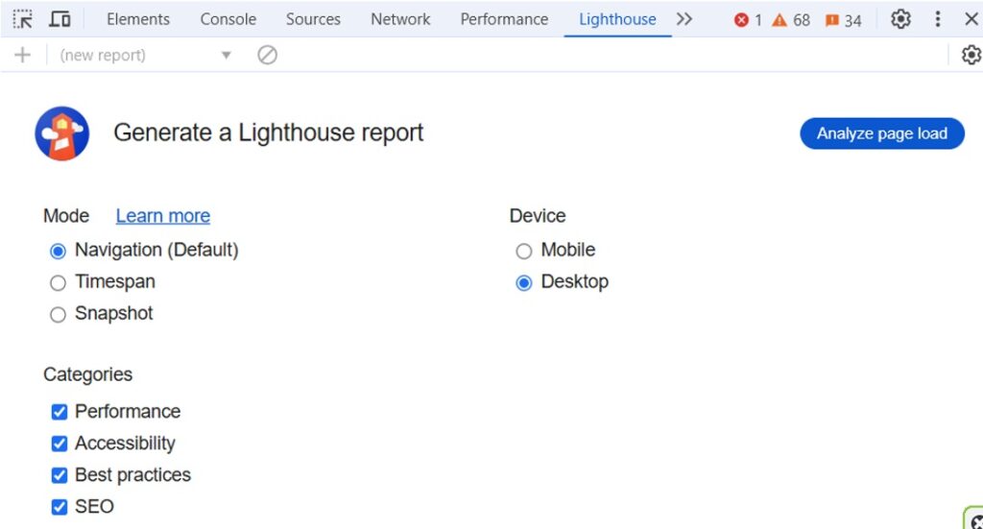Open the warnings count 68 indicator

click(791, 21)
